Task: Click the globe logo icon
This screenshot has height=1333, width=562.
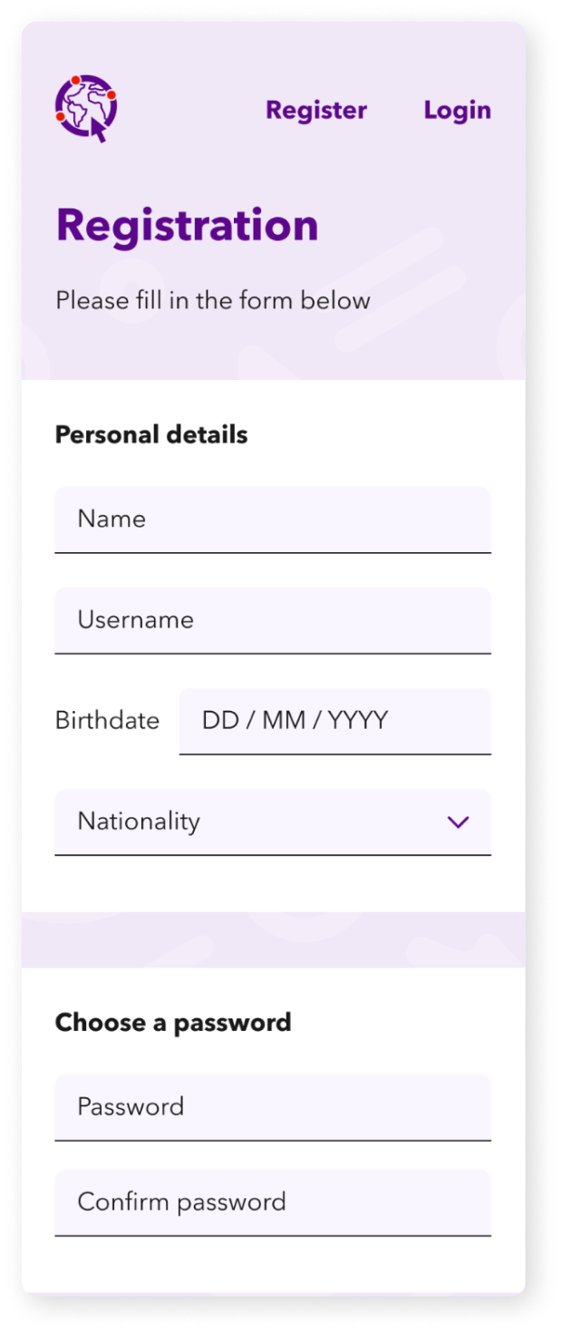Action: 84,108
